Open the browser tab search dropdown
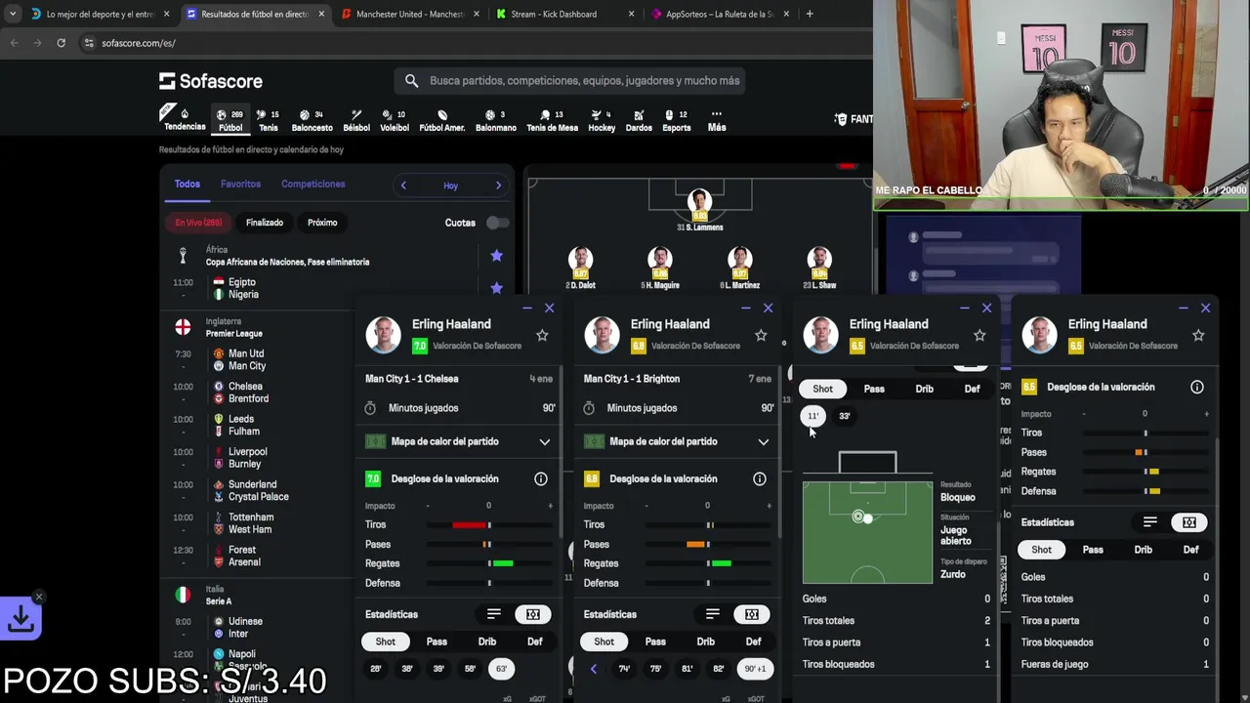Image resolution: width=1250 pixels, height=703 pixels. [12, 14]
